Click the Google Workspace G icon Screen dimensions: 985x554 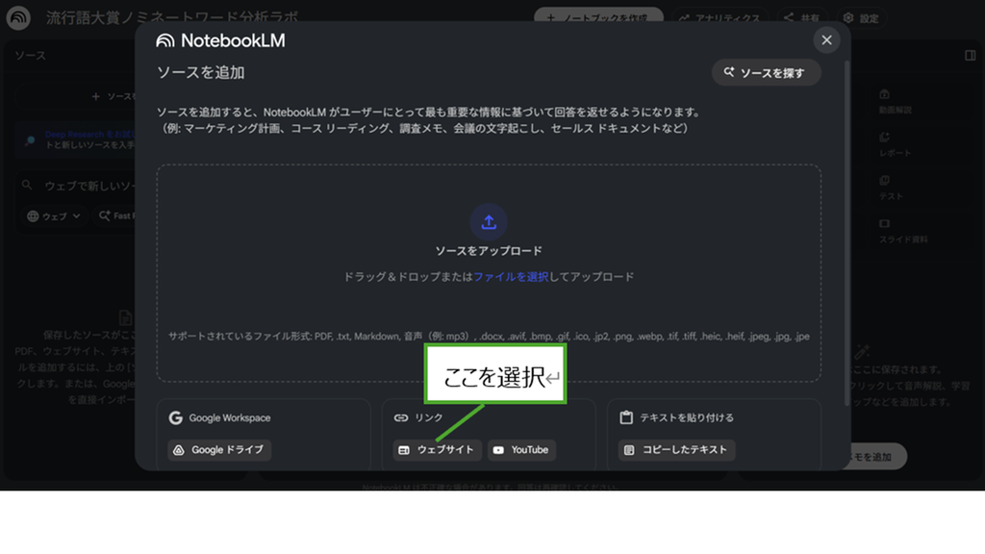tap(175, 417)
